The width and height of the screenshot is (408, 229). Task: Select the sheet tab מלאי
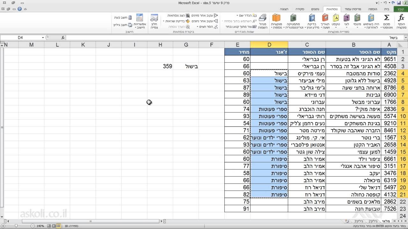(385, 221)
